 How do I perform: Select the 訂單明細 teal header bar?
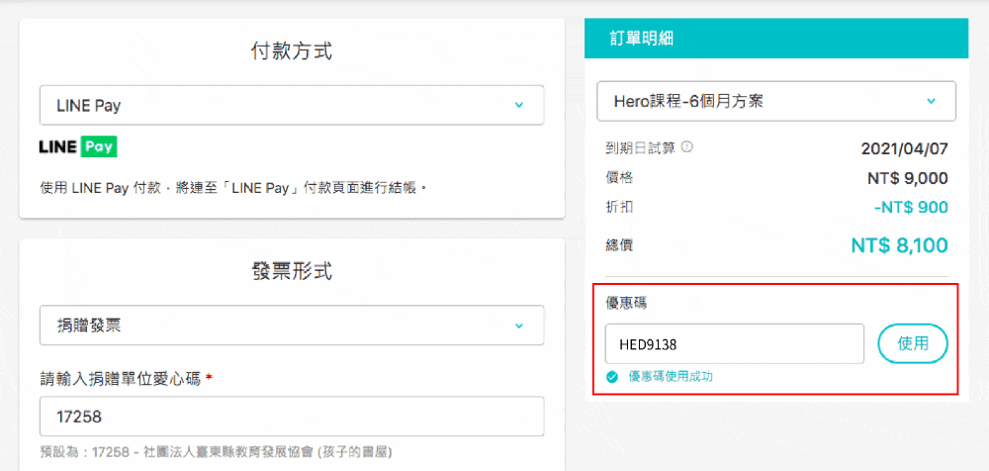pos(776,39)
